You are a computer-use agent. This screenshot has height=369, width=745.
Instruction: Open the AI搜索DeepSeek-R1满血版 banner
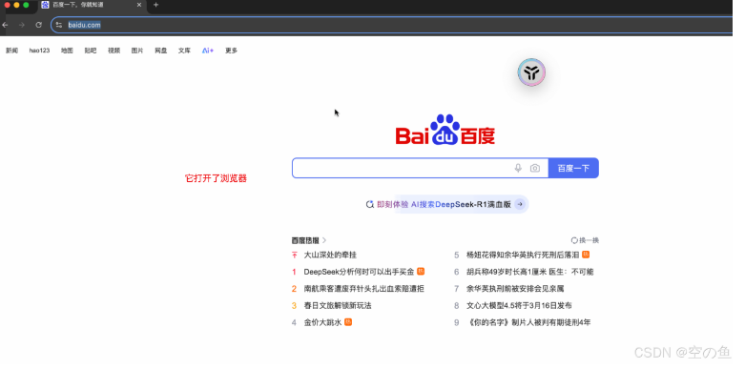[446, 204]
